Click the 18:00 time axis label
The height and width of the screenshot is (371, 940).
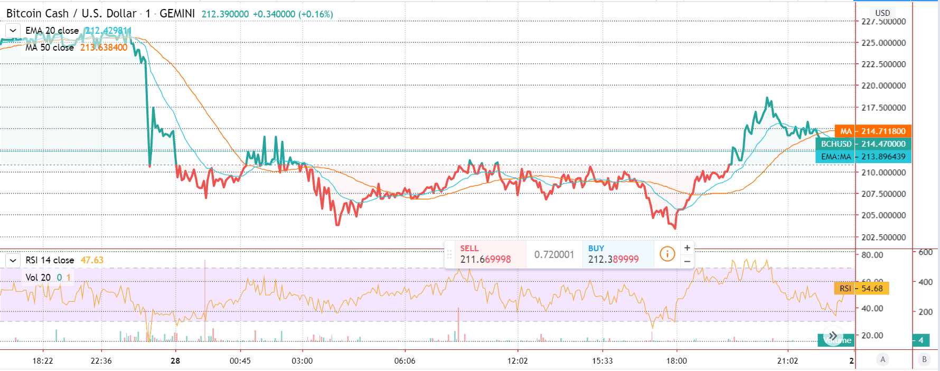click(x=676, y=361)
